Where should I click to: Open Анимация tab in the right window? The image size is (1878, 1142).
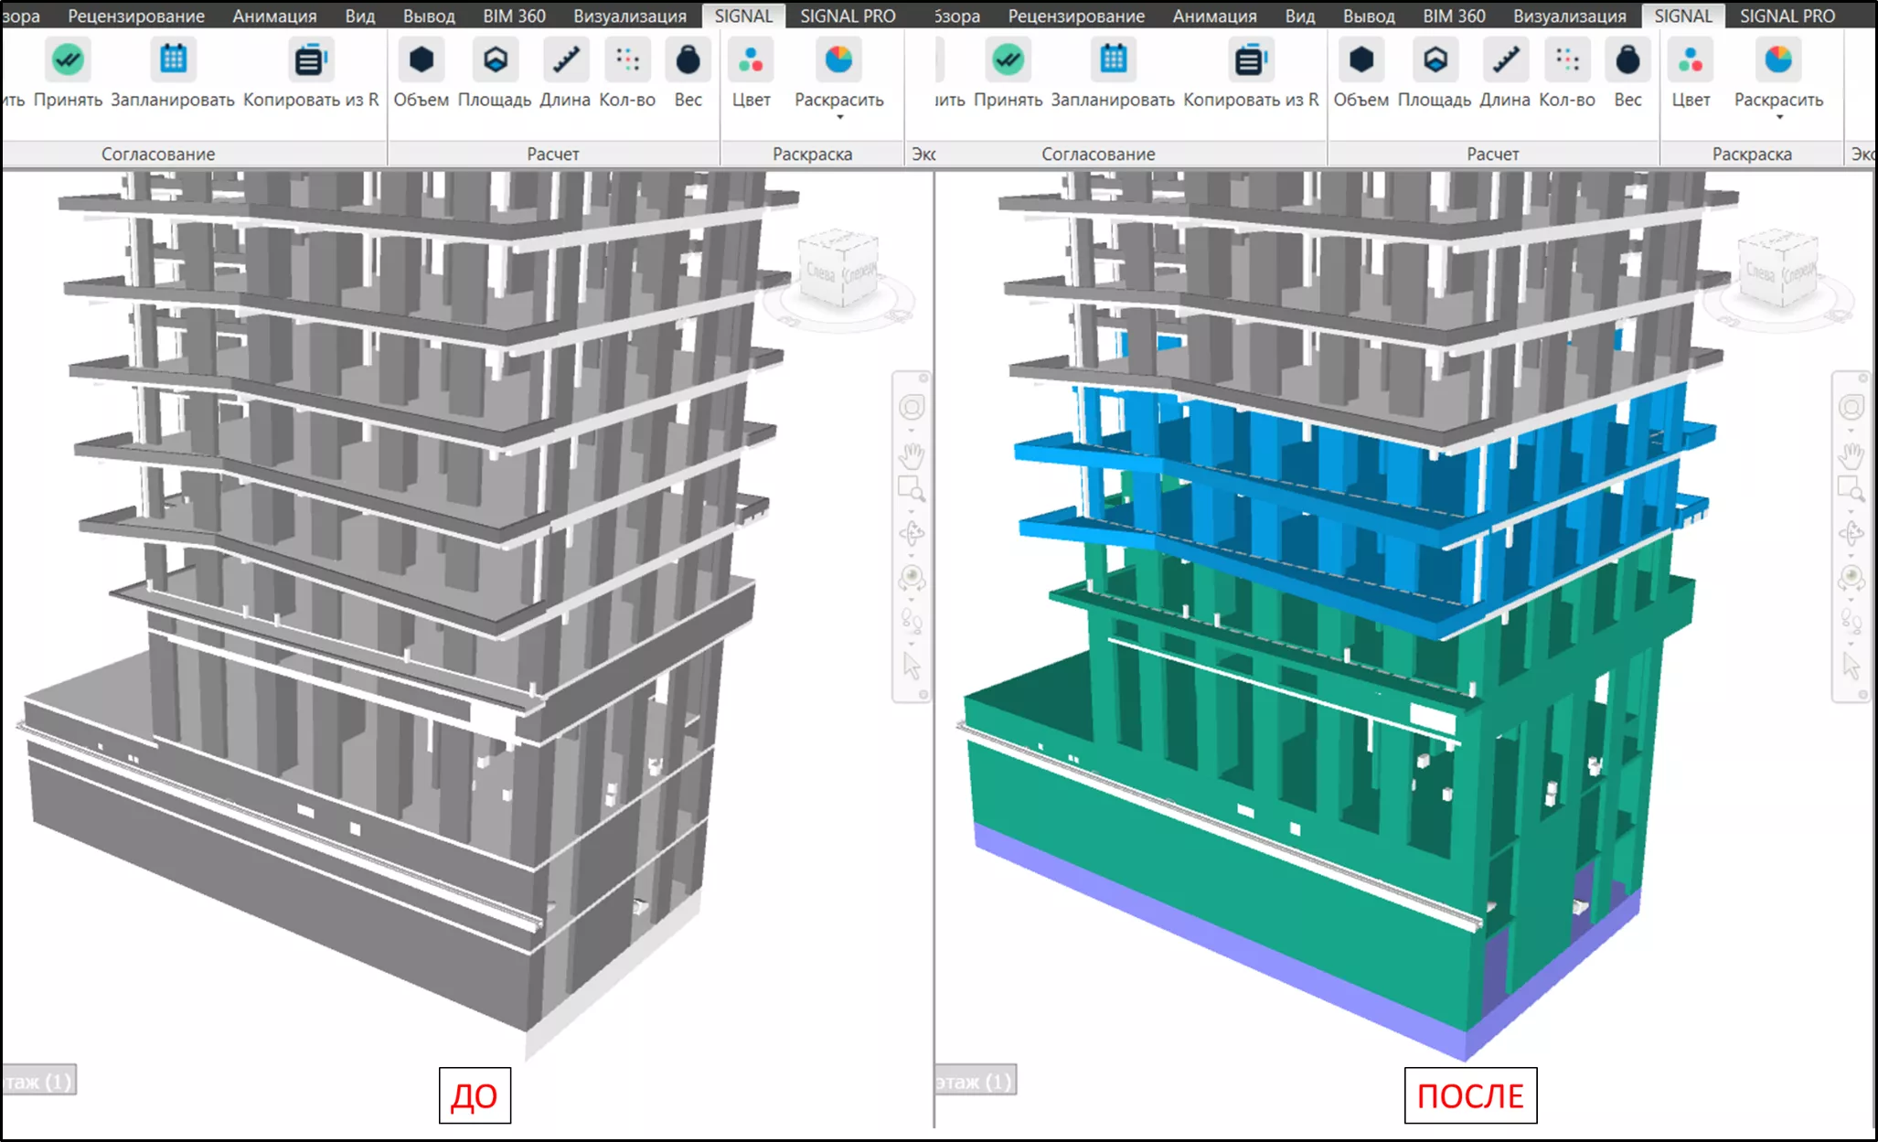(x=1214, y=16)
